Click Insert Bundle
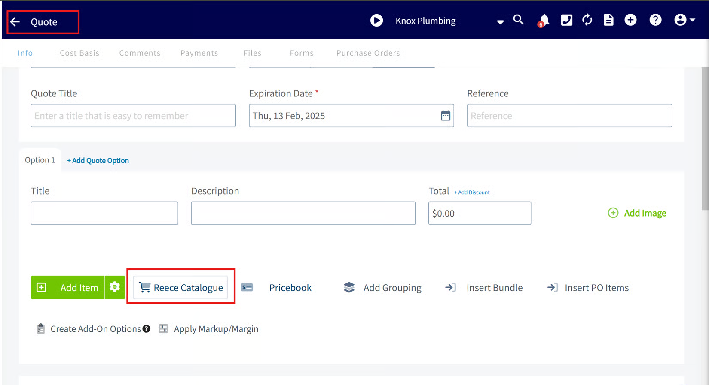709x385 pixels. [x=484, y=287]
